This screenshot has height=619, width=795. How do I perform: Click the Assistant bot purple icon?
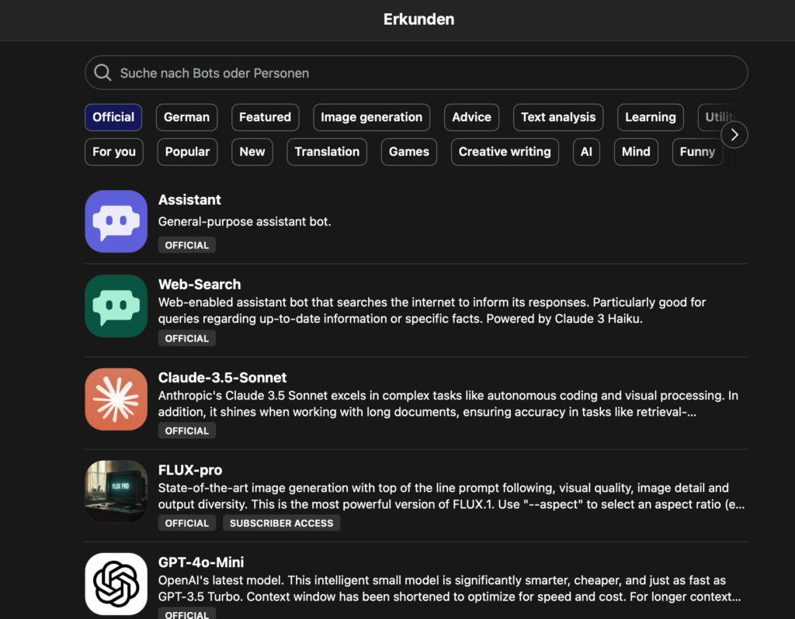click(x=116, y=221)
